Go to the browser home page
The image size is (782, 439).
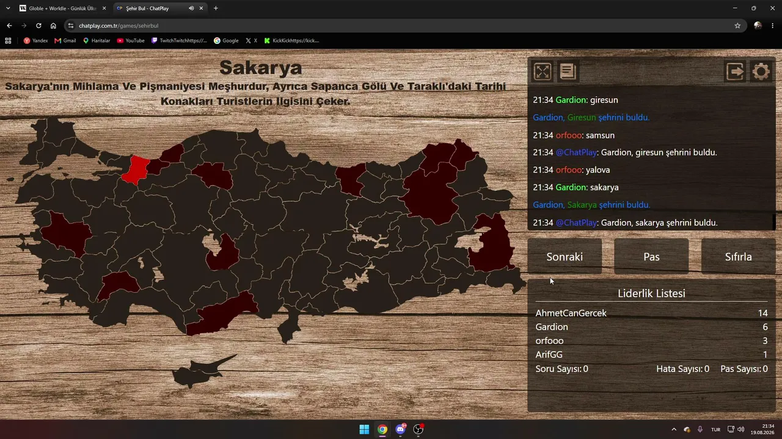[x=53, y=26]
